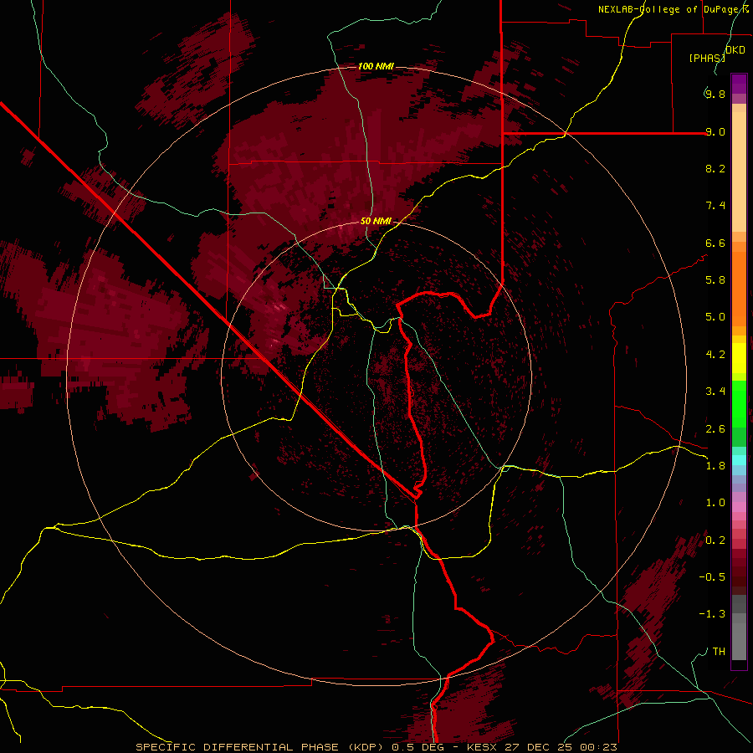Click the 100 NMI range ring label
Viewport: 753px width, 753px height.
(x=376, y=66)
